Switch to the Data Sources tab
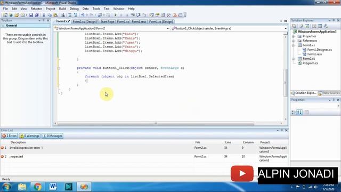 [x=329, y=93]
